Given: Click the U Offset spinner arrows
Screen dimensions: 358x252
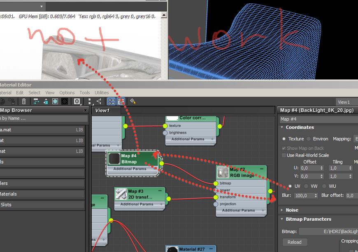Looking at the screenshot, I should point(321,168).
